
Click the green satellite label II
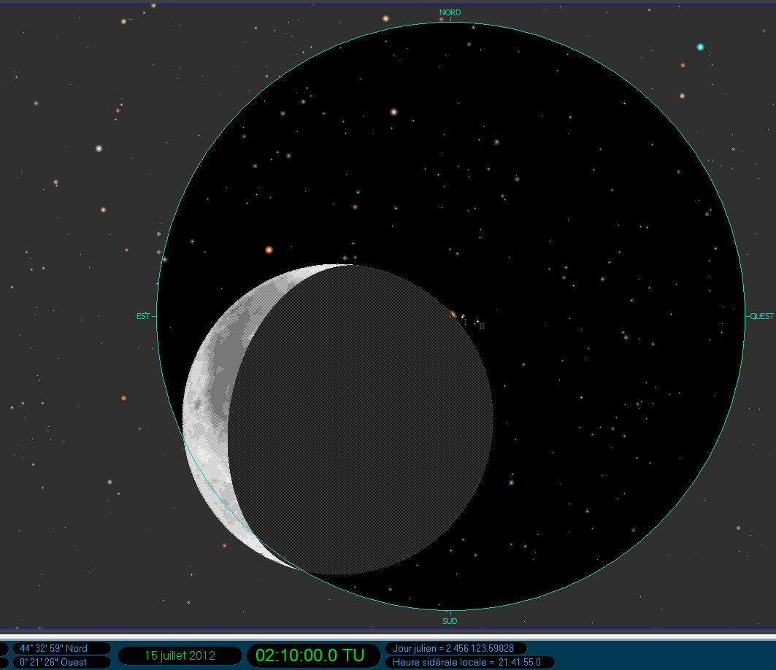pos(482,326)
